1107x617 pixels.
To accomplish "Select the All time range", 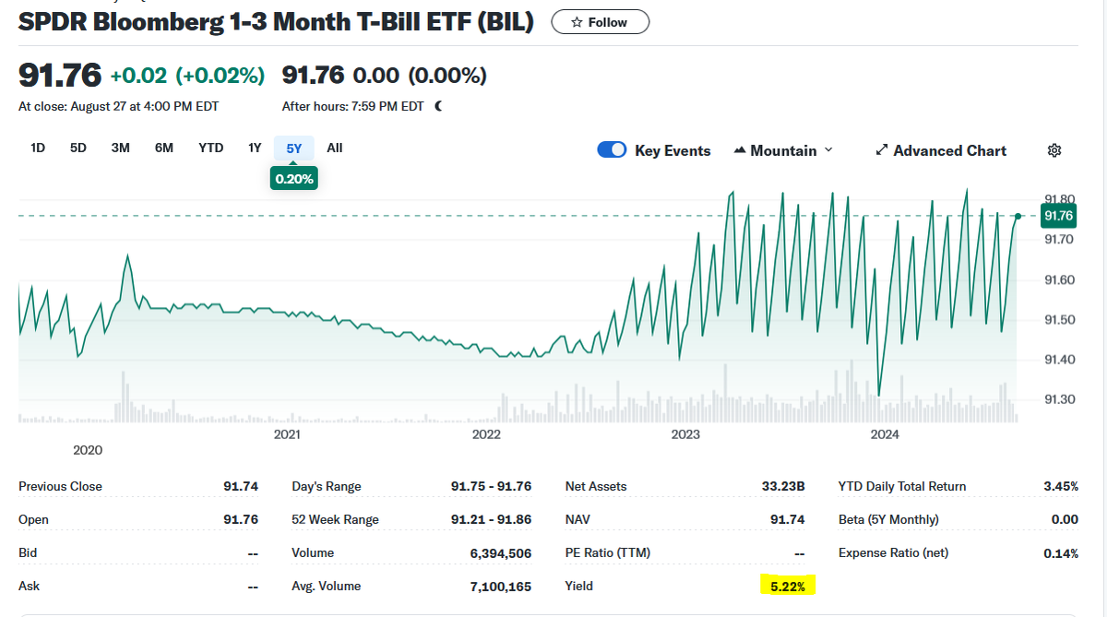I will pyautogui.click(x=335, y=148).
